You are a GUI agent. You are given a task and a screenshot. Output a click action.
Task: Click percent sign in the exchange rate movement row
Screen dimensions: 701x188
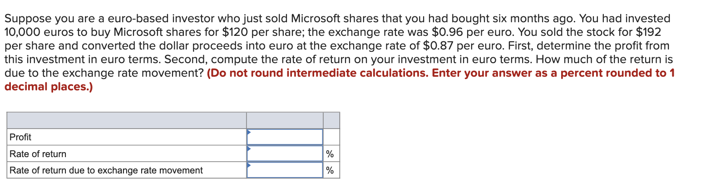(x=330, y=171)
